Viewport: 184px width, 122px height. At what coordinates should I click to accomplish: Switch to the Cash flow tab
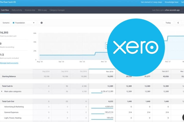pyautogui.click(x=5, y=10)
